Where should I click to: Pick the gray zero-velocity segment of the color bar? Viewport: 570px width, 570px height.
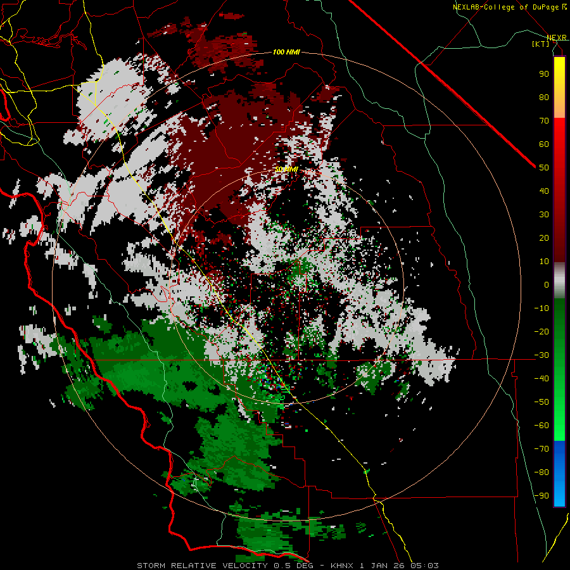[x=559, y=281]
